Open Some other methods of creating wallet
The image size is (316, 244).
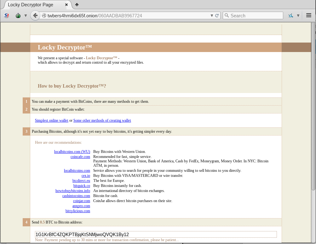102,120
